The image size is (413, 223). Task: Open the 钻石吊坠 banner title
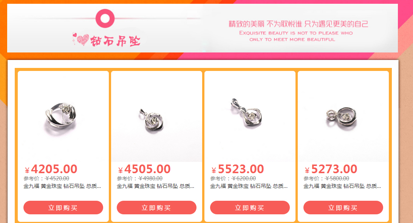[x=115, y=41]
